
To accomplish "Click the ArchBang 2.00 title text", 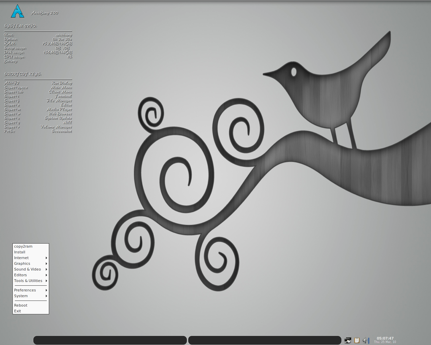I will coord(44,13).
